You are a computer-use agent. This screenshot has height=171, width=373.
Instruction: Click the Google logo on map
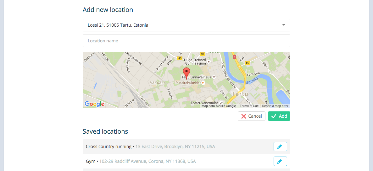[x=94, y=104]
